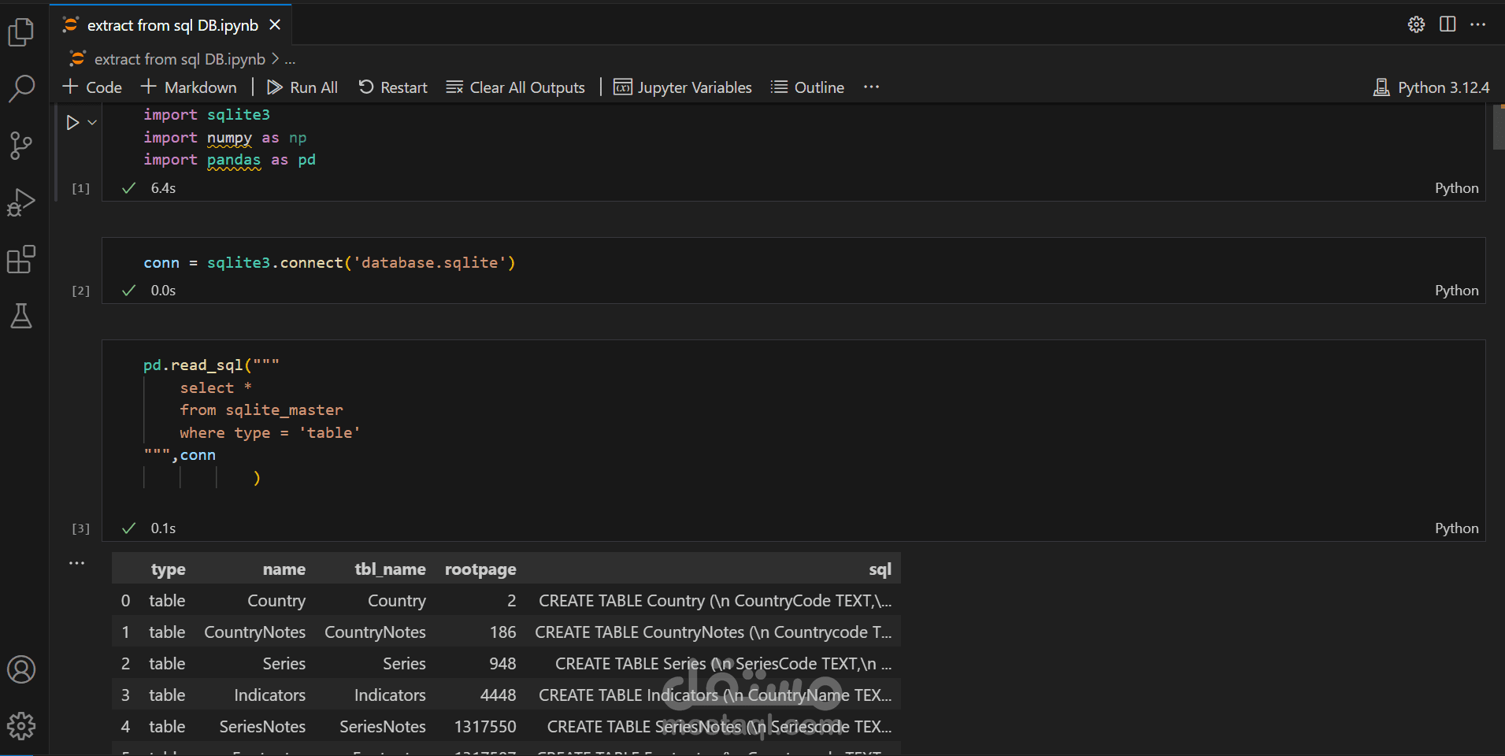Viewport: 1505px width, 756px height.
Task: Click the 'sql' column header
Action: (x=880, y=569)
